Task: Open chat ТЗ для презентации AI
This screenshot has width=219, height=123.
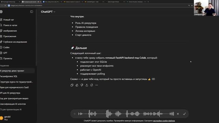Action: 11,109
